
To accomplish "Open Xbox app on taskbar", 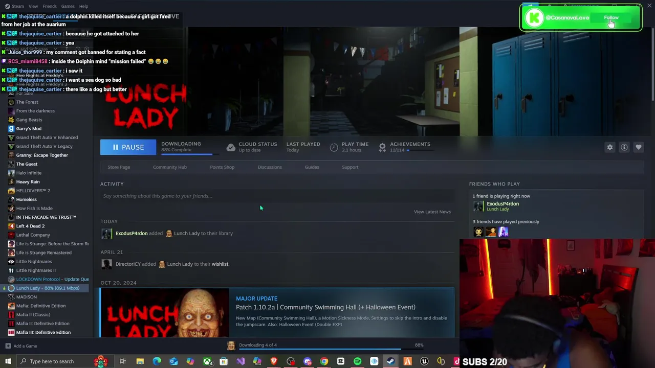I will 207,361.
